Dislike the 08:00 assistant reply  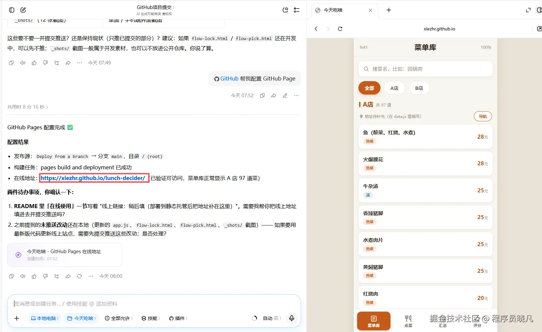click(45, 276)
